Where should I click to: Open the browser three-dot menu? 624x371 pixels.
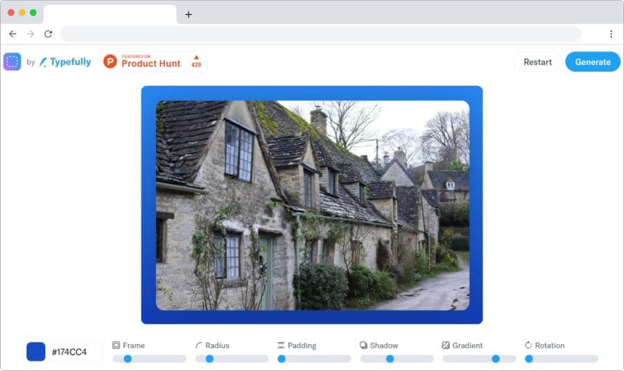tap(611, 34)
